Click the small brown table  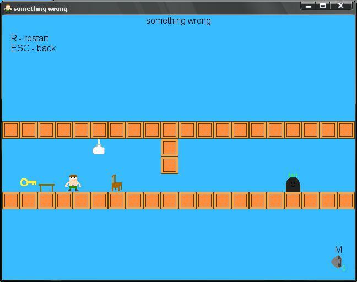click(47, 187)
